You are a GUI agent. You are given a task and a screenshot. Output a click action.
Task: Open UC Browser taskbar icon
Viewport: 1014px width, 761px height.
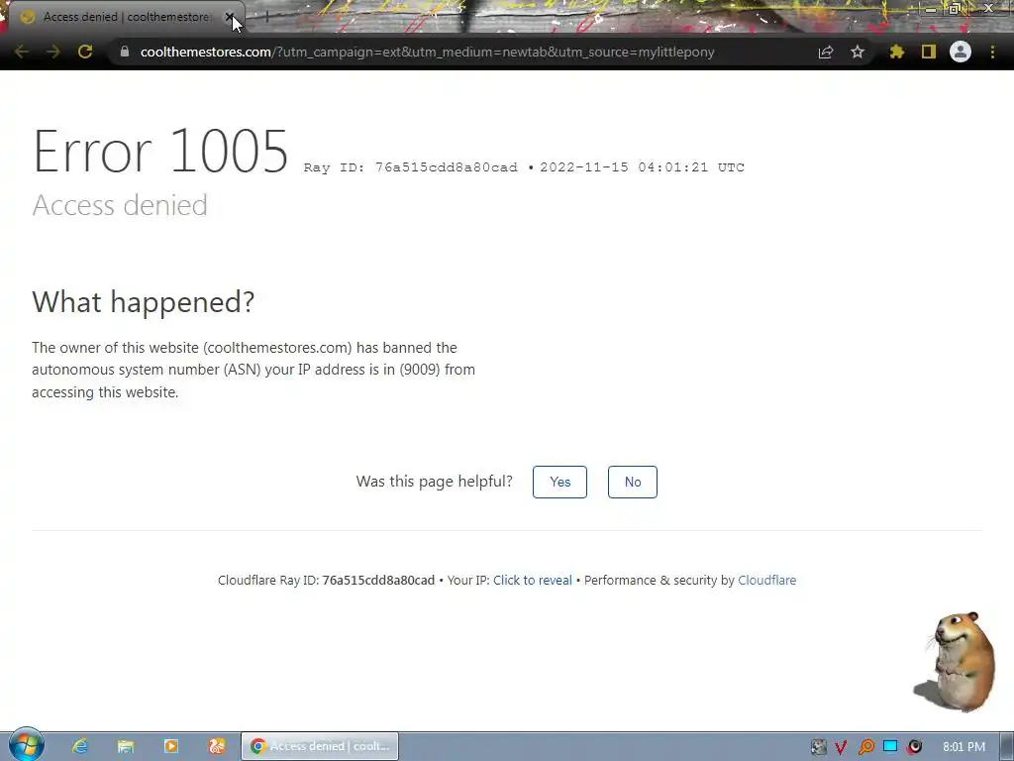[217, 746]
